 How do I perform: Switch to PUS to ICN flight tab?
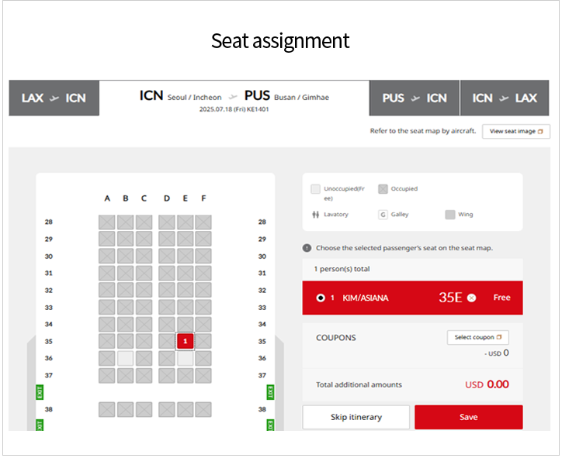[415, 98]
